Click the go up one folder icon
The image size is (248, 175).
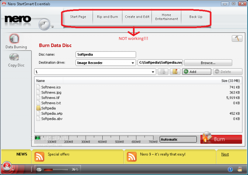click(x=163, y=72)
